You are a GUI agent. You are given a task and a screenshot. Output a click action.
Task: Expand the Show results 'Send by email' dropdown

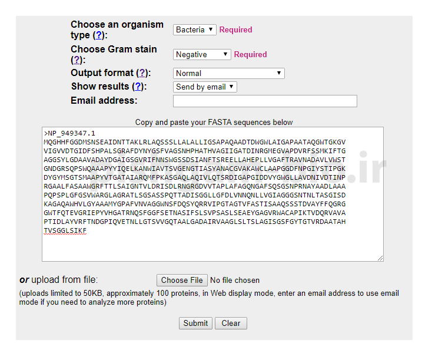click(x=205, y=87)
